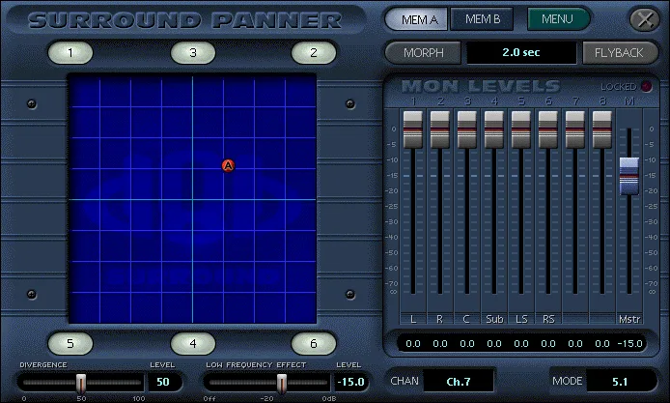Click the C channel fader handle
Viewport: 670px width, 403px height.
tap(466, 130)
